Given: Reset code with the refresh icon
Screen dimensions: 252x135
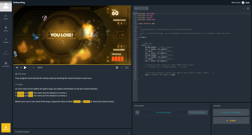Looking at the screenshot, I should [243, 8].
